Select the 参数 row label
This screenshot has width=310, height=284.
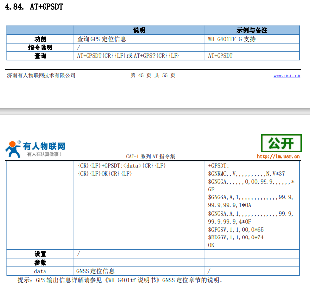[41, 262]
